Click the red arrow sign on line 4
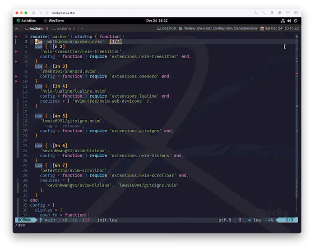The image size is (314, 250). [16, 52]
